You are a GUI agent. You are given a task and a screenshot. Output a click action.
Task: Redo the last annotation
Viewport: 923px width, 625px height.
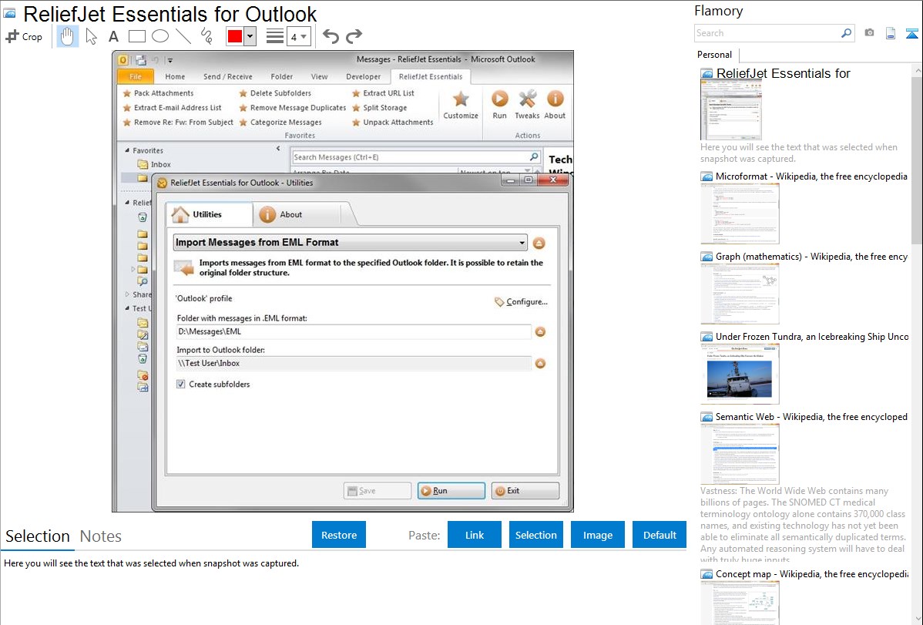[354, 36]
